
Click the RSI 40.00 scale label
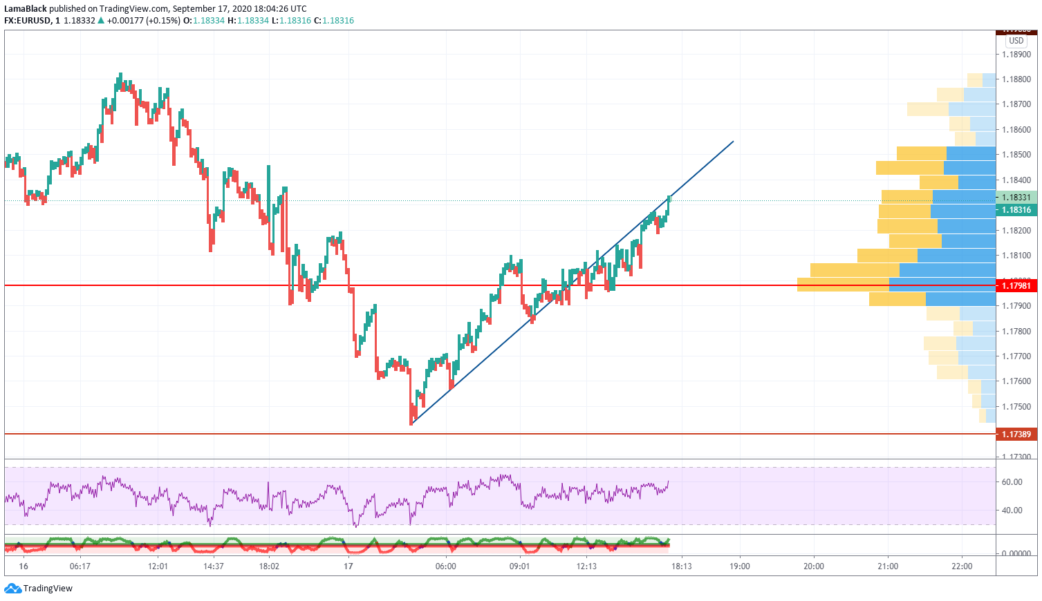[1012, 511]
